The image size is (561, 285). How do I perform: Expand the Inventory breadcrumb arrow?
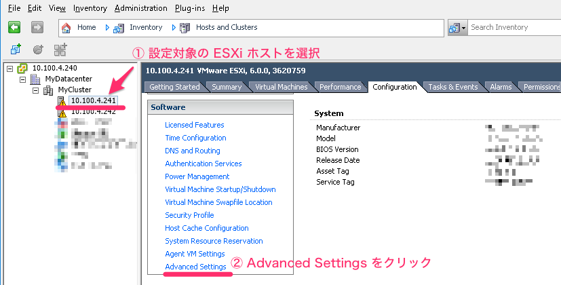(174, 28)
